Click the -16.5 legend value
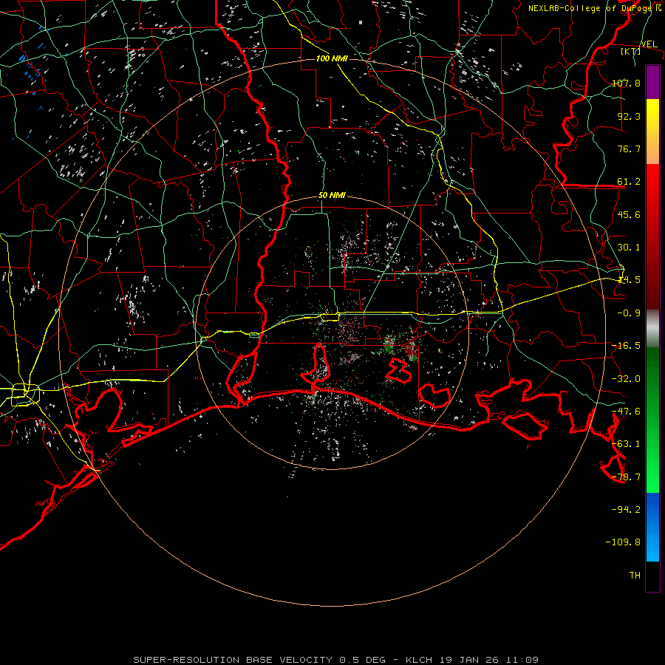This screenshot has width=665, height=665. click(626, 346)
